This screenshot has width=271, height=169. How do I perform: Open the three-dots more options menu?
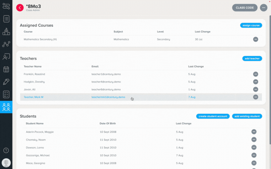tap(263, 8)
